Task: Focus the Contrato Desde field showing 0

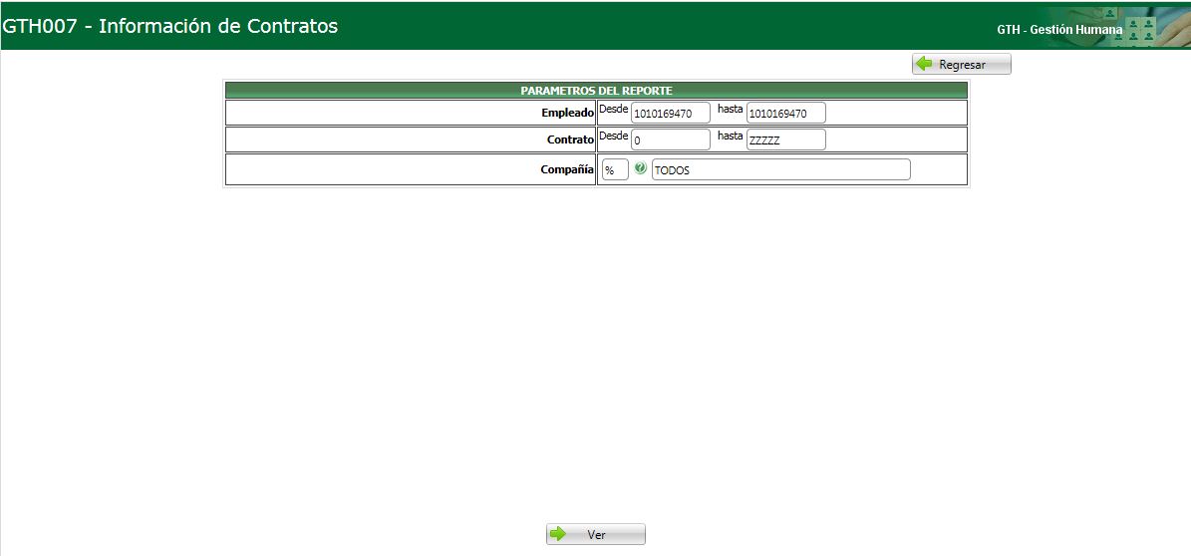Action: [671, 139]
